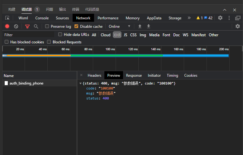Filter by CSS requests

coord(133,35)
